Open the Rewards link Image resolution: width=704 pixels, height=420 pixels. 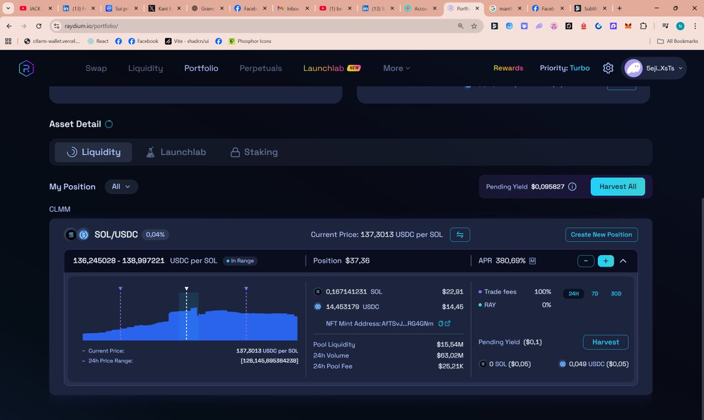(508, 68)
